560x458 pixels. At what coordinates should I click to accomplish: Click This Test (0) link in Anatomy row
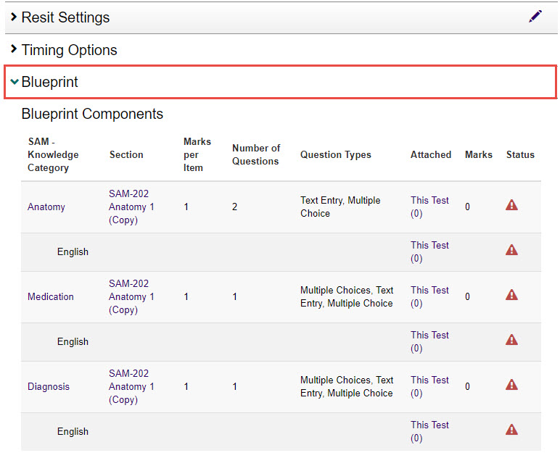coord(429,207)
